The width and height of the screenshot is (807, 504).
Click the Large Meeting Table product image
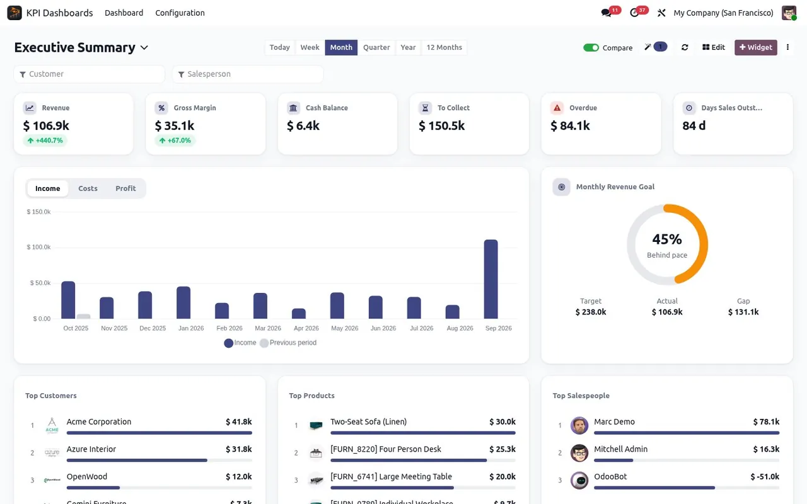tap(316, 480)
